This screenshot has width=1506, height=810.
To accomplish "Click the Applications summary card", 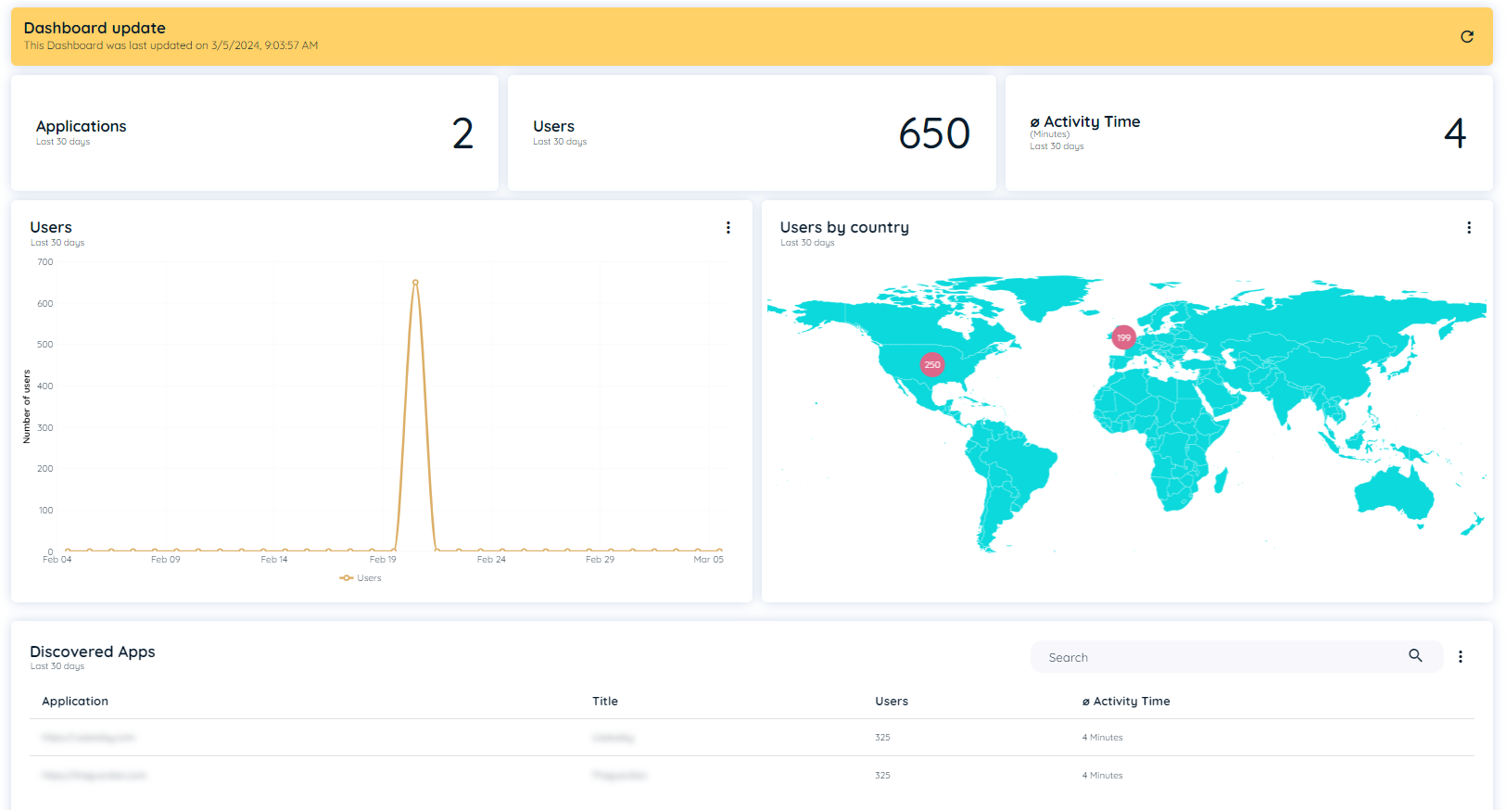I will click(x=255, y=133).
